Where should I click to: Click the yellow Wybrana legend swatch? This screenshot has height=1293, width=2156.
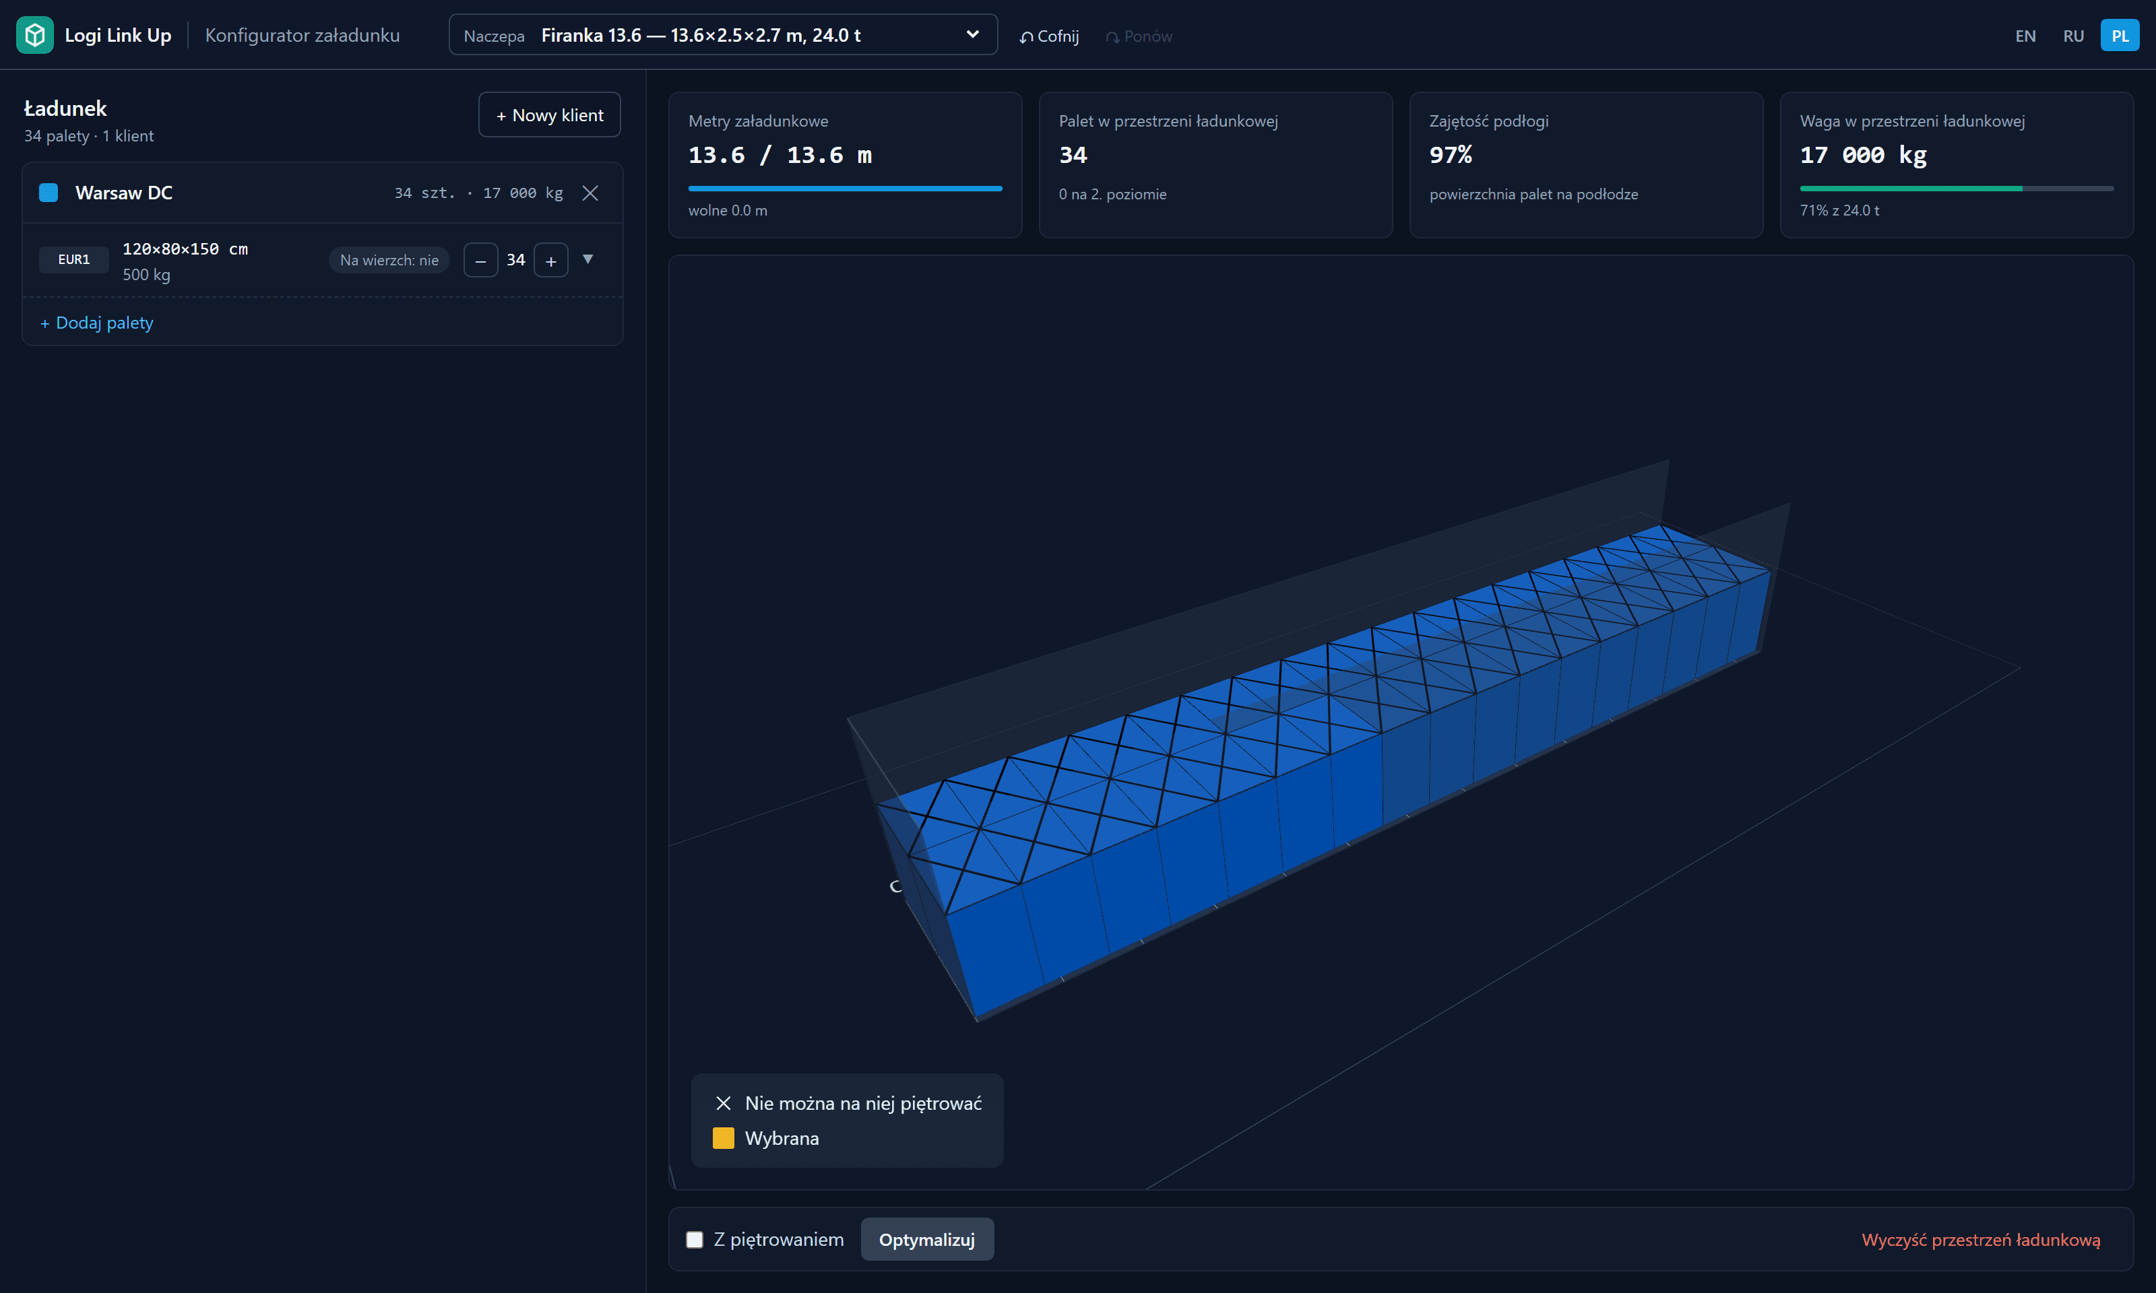pyautogui.click(x=724, y=1138)
